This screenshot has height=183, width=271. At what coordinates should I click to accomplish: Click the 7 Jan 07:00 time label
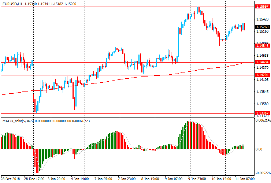coord(103,179)
